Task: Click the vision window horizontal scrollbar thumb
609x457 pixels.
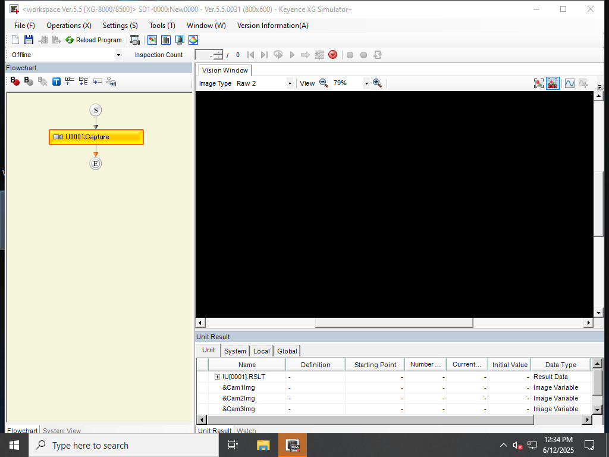Action: coord(394,323)
